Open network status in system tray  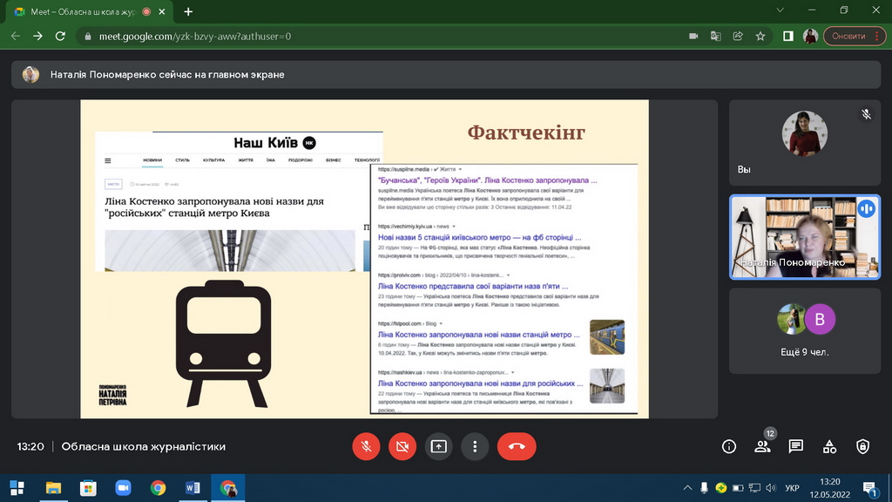click(754, 488)
